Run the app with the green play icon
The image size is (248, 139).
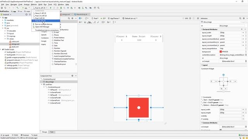(x=51, y=8)
